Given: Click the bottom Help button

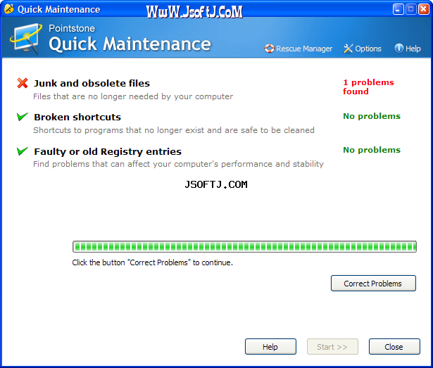Looking at the screenshot, I should 270,347.
